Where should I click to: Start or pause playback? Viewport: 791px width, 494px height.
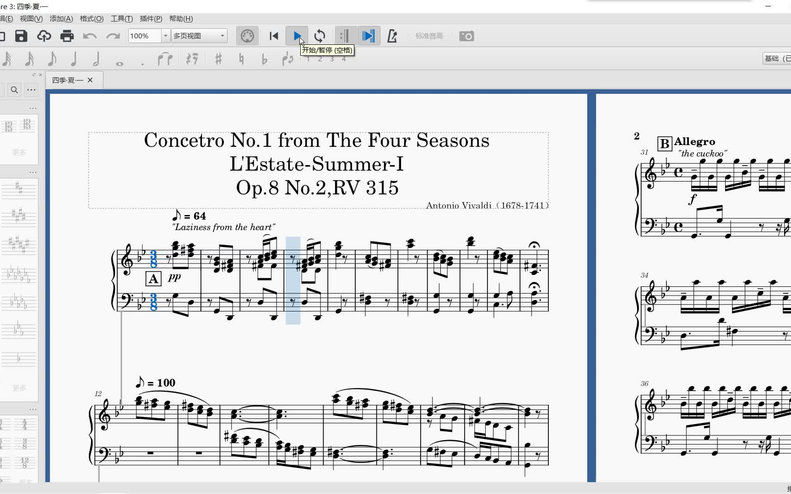[x=297, y=36]
